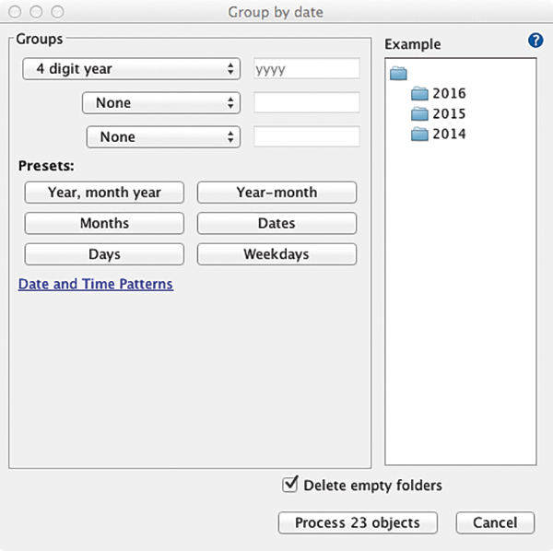Open the third group None dropdown
This screenshot has width=553, height=551.
point(163,136)
